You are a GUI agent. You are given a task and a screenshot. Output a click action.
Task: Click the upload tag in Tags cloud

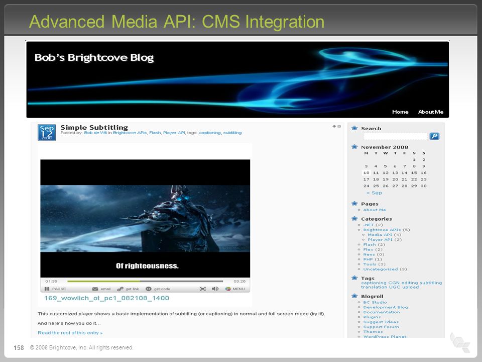(x=410, y=287)
